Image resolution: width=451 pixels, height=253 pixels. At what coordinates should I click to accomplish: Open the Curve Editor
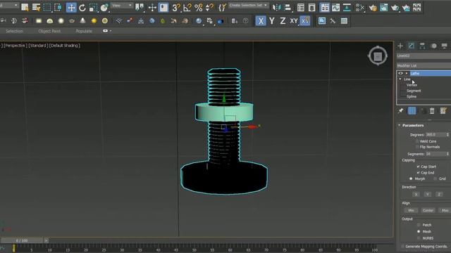335,8
